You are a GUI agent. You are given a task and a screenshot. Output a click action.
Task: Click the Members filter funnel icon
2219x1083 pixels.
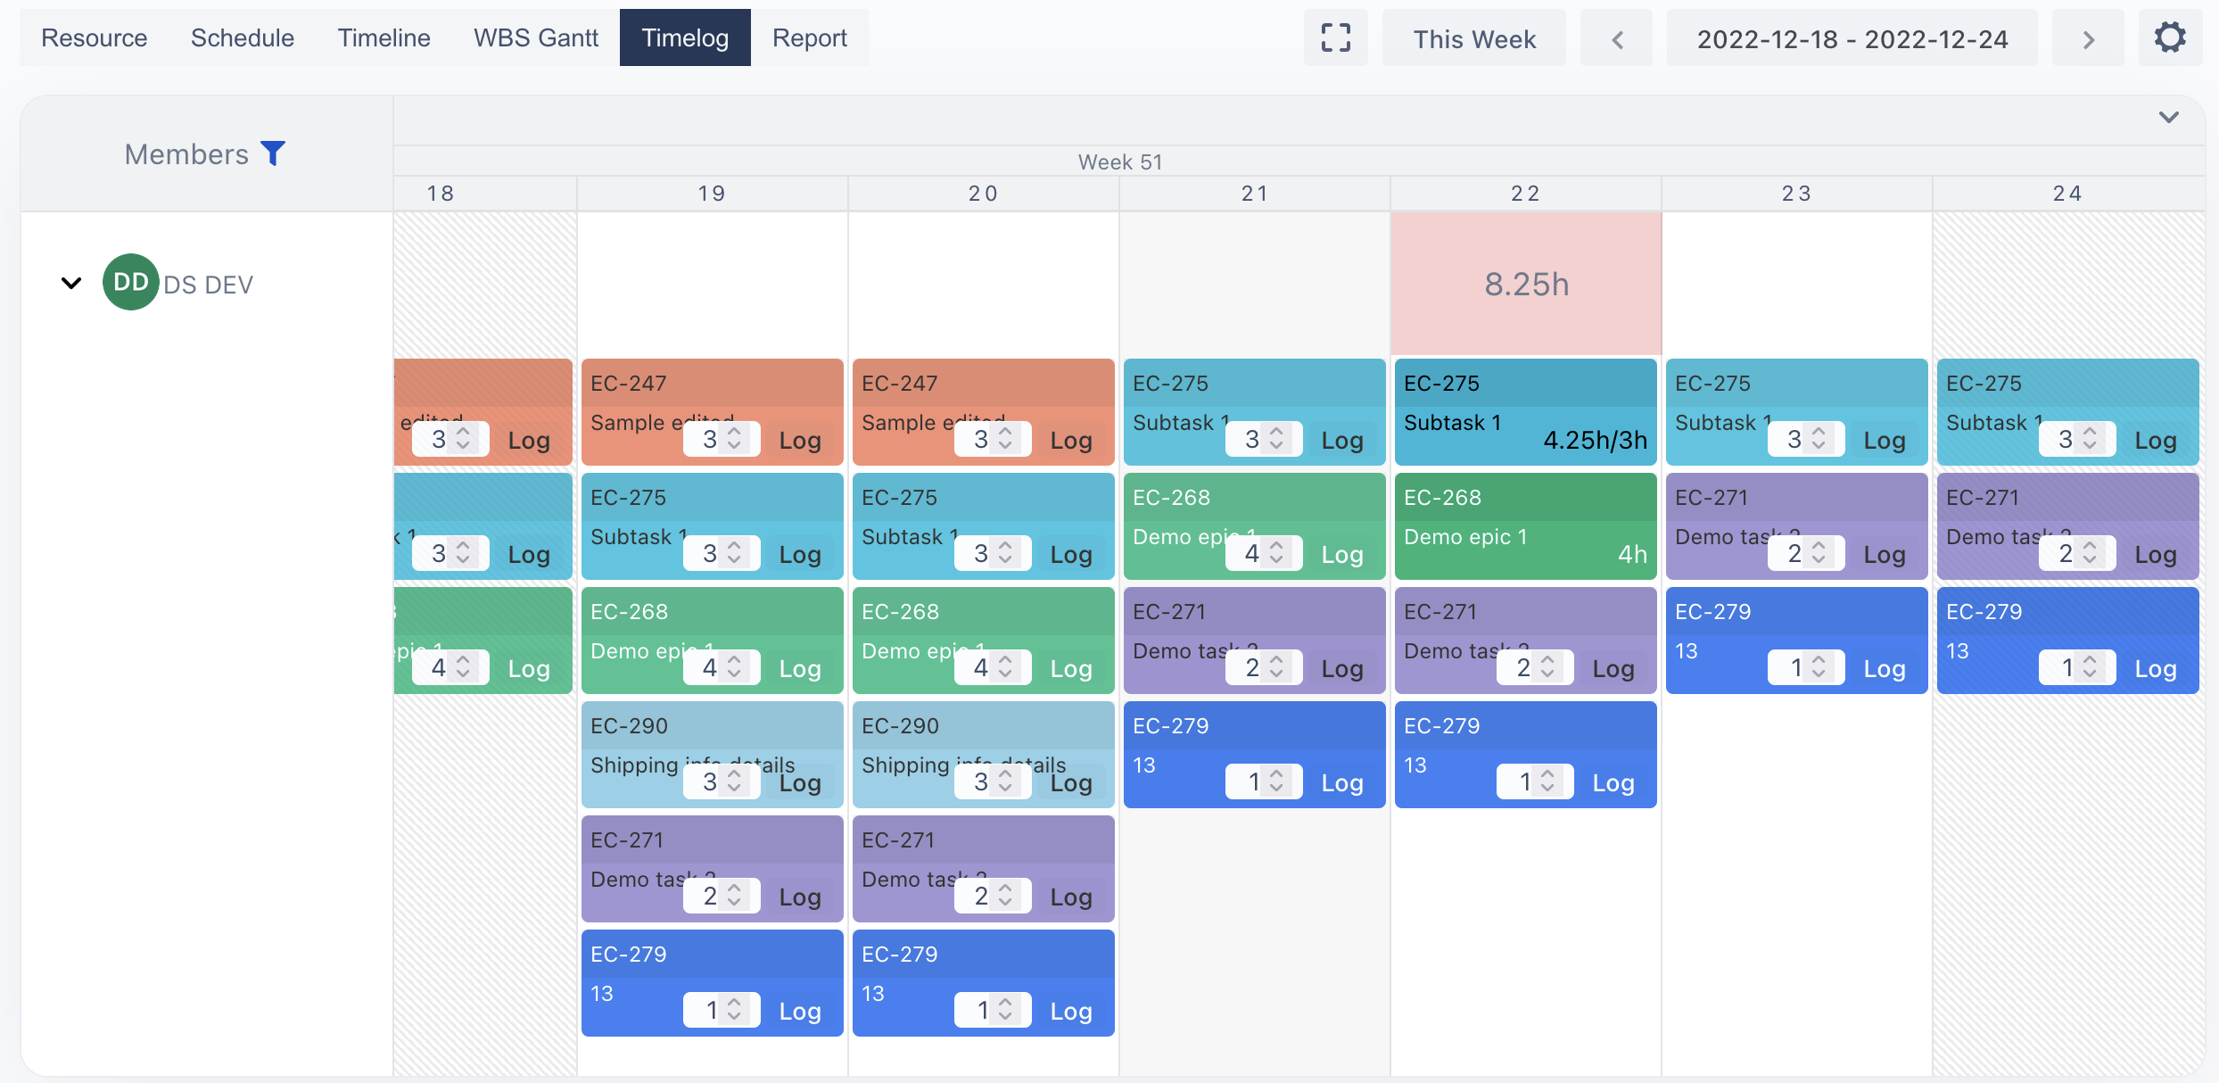[273, 153]
